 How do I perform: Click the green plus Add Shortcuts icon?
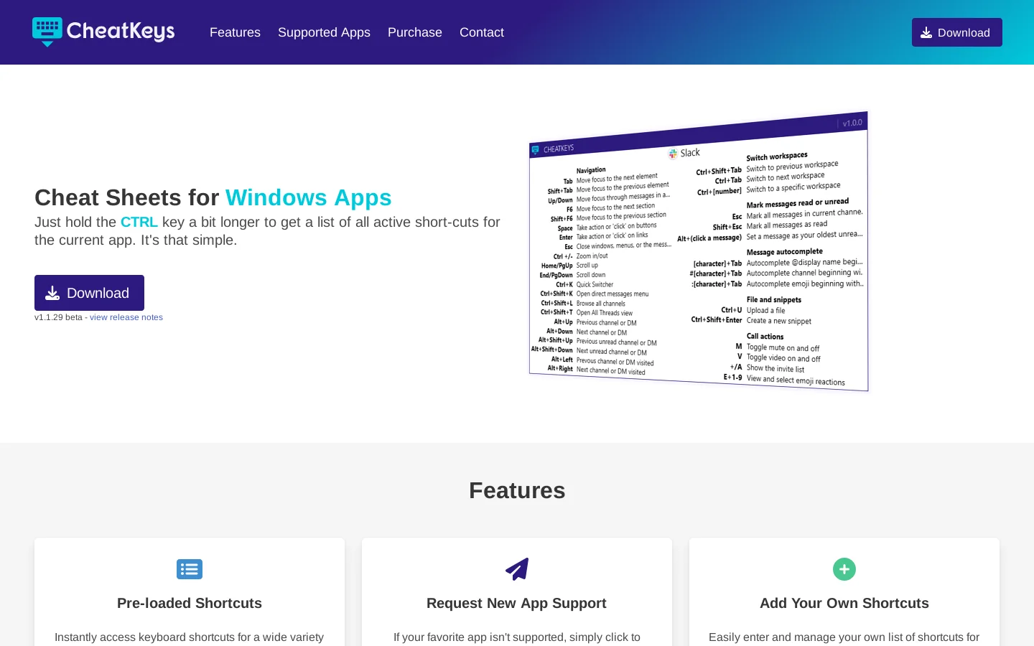click(x=844, y=569)
